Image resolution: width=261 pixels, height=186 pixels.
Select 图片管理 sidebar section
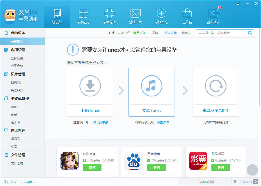coord(22,74)
